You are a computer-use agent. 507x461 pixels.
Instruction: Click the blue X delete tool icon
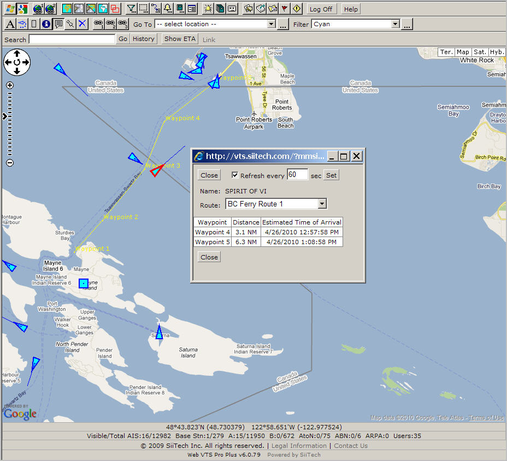click(82, 24)
